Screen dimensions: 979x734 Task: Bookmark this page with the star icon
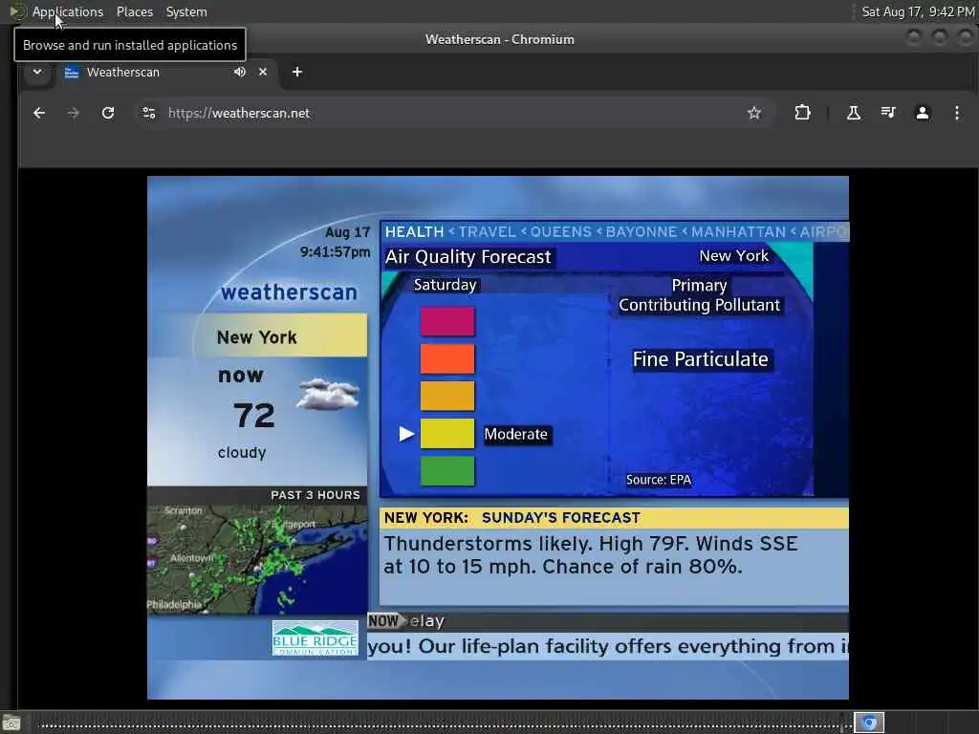point(754,113)
